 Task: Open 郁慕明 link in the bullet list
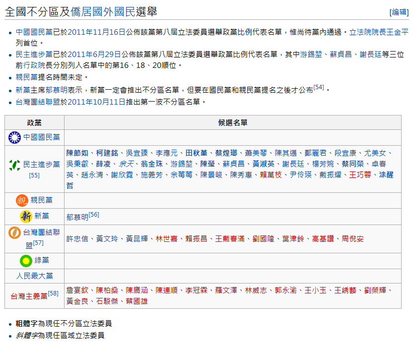click(57, 90)
